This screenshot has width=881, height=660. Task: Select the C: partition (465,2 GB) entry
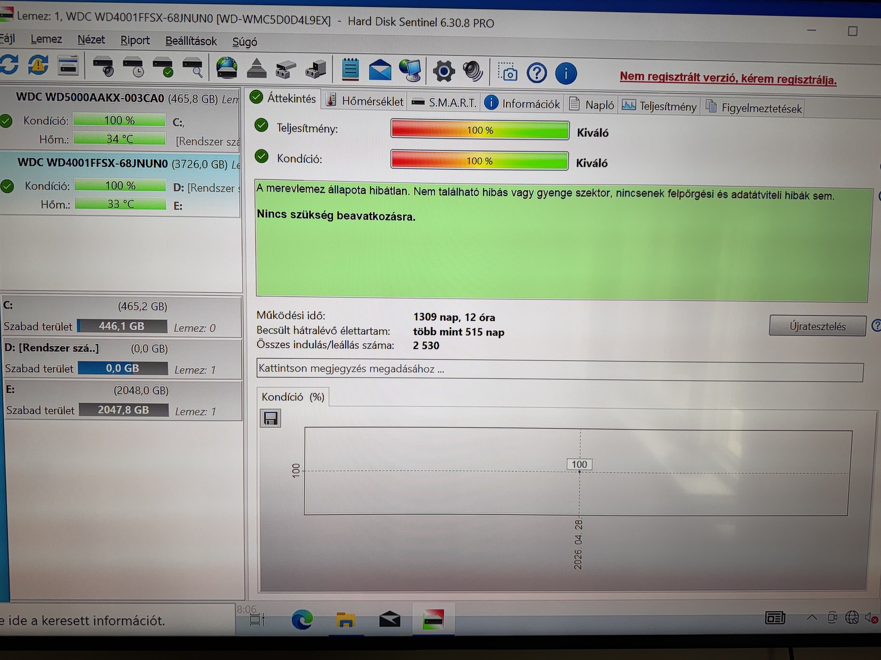[x=122, y=316]
